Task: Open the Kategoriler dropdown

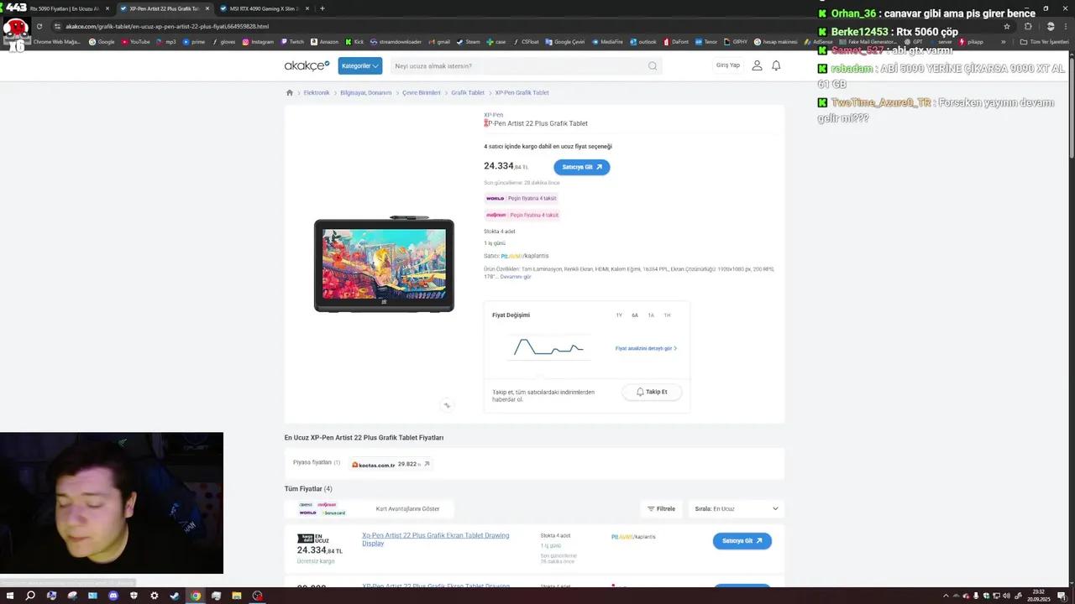Action: pyautogui.click(x=359, y=65)
